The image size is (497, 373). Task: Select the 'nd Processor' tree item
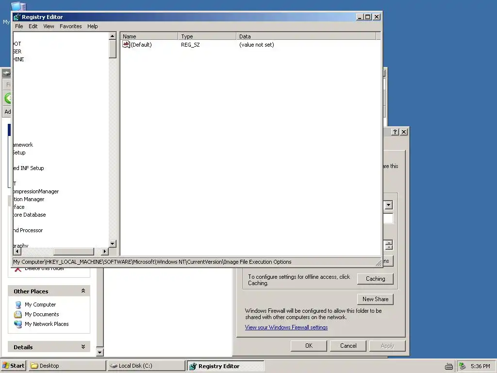coord(28,230)
